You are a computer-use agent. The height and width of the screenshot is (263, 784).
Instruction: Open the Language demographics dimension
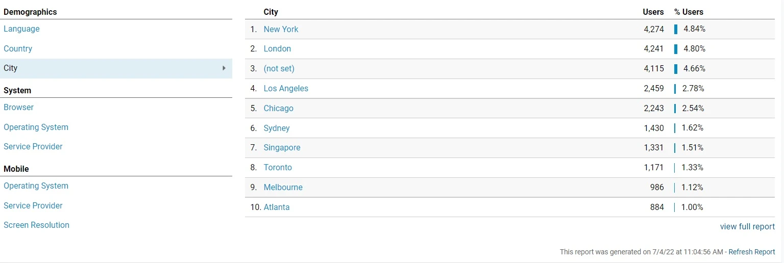point(21,29)
